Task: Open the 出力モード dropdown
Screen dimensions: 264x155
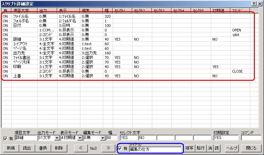Action: 57,138
